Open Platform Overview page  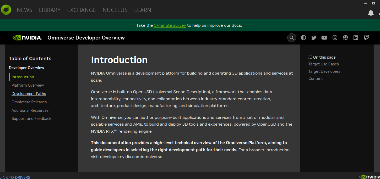click(x=28, y=85)
